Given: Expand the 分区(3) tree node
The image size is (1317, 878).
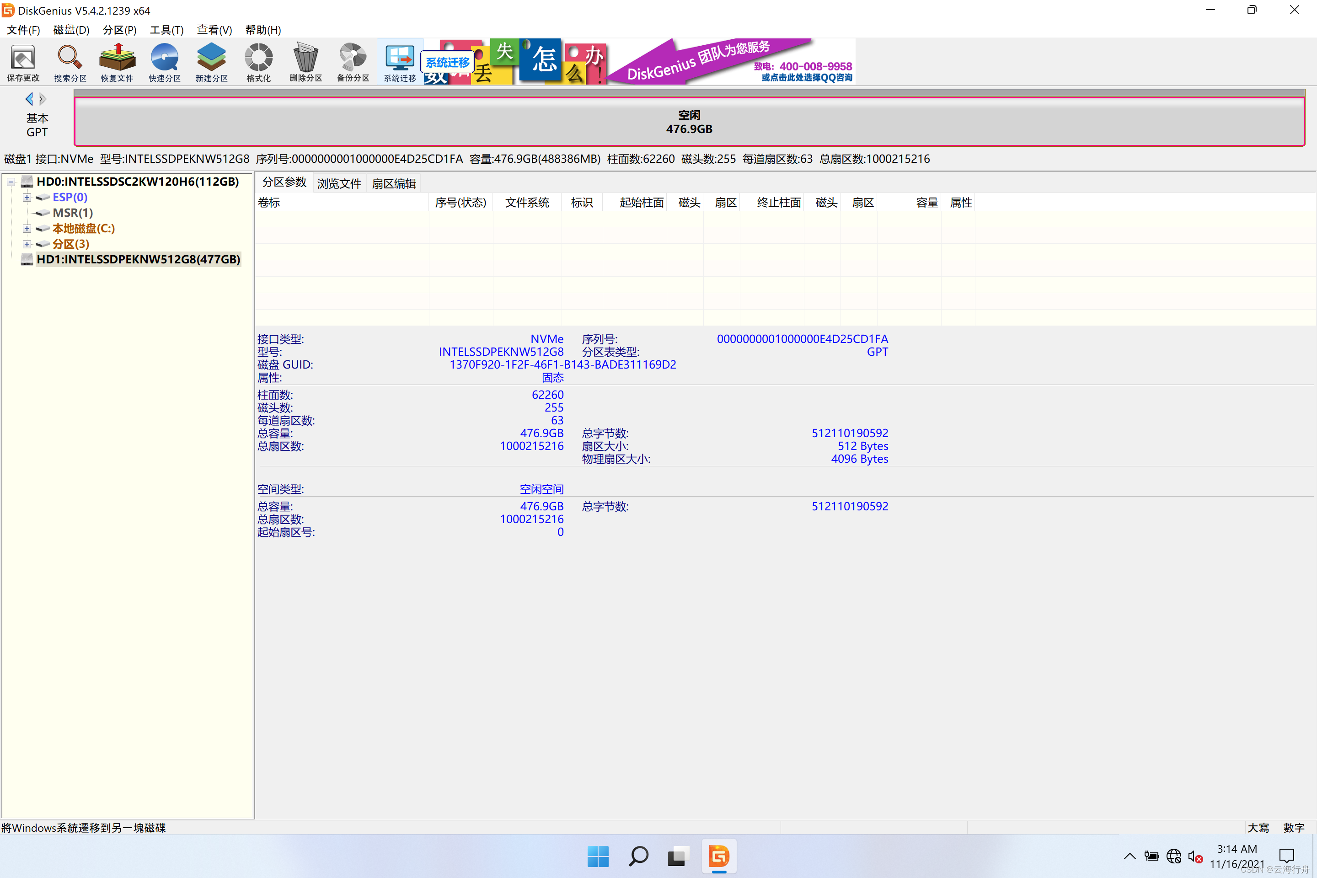Looking at the screenshot, I should (x=27, y=244).
